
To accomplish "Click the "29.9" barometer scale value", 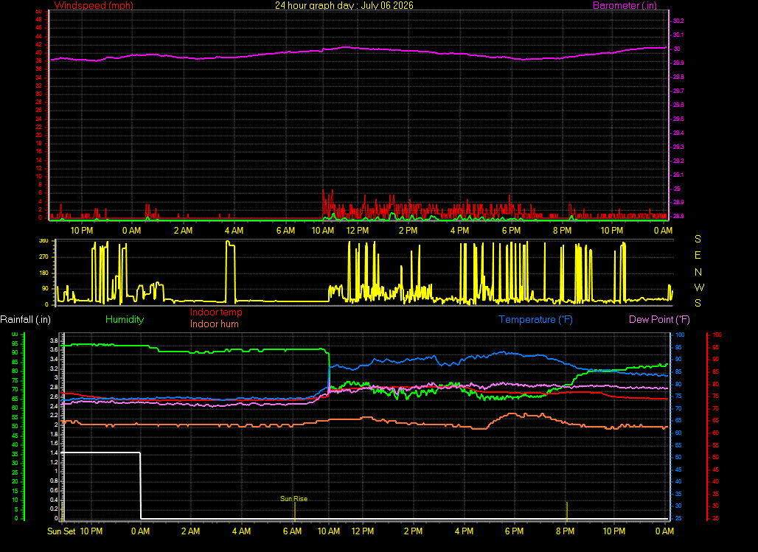I will point(678,63).
